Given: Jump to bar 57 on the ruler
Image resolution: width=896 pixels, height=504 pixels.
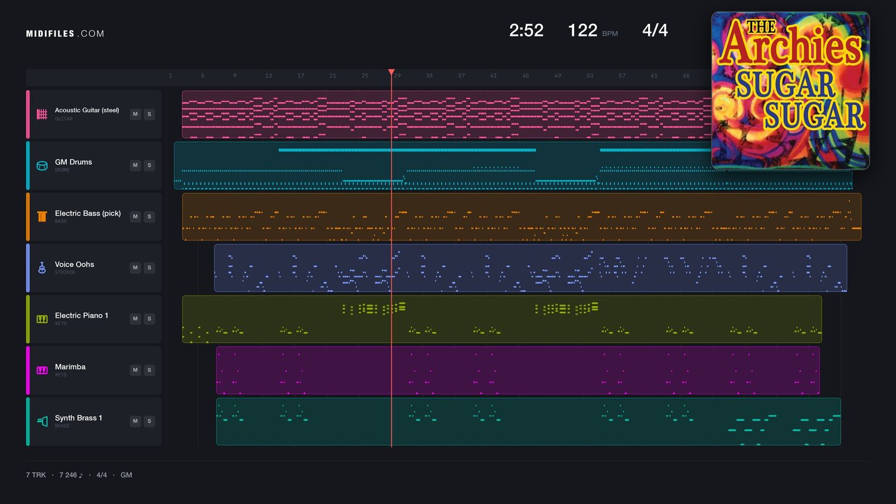Looking at the screenshot, I should coord(622,76).
